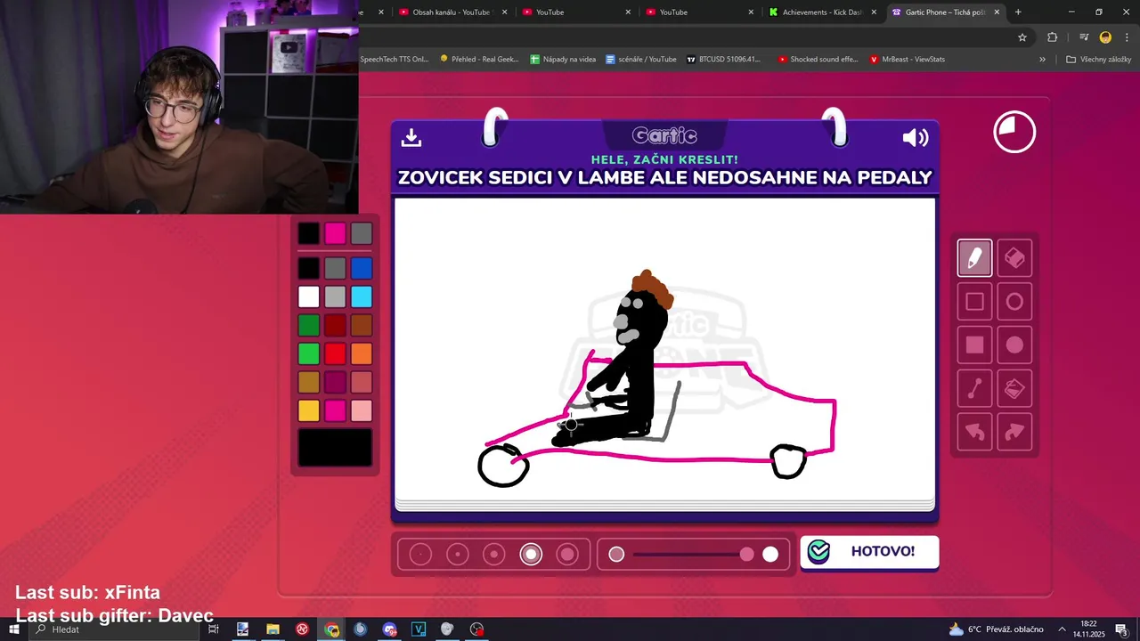The image size is (1140, 641).
Task: Open MrBeast - ViewStats bookmark
Action: pyautogui.click(x=908, y=60)
